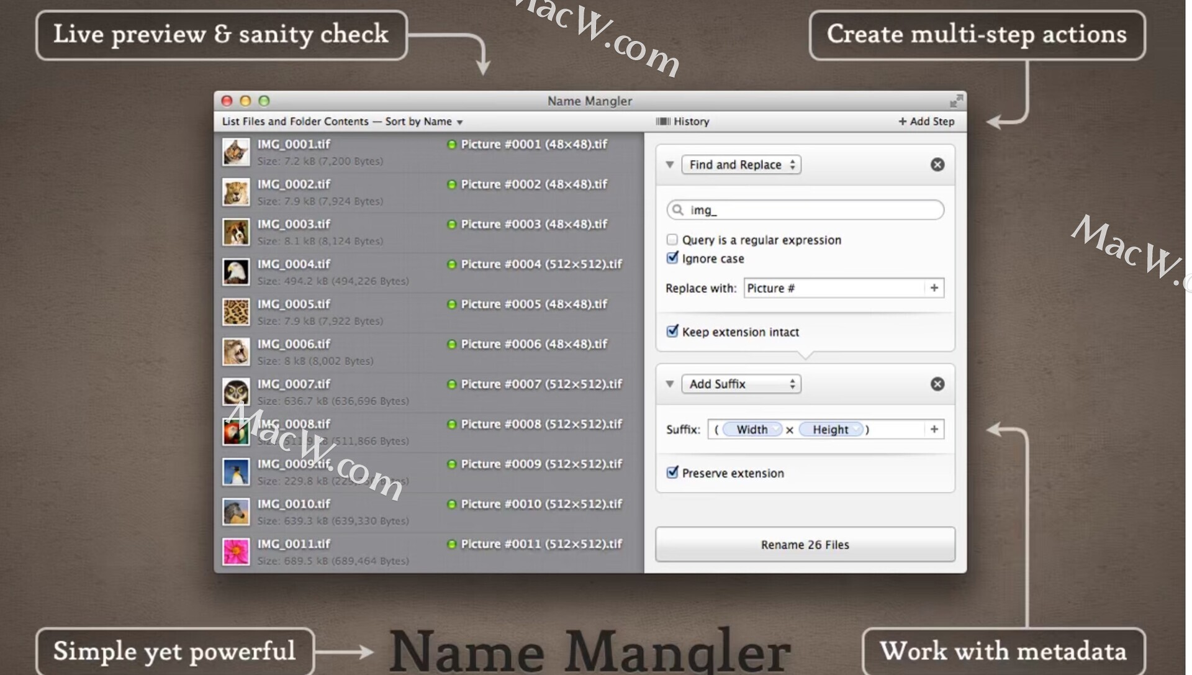The width and height of the screenshot is (1192, 675).
Task: Select the pink flower thumbnail for IMG_0011.tif
Action: pos(236,551)
